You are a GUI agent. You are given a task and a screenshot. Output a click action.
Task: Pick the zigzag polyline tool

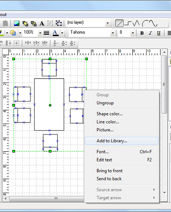click(x=136, y=23)
